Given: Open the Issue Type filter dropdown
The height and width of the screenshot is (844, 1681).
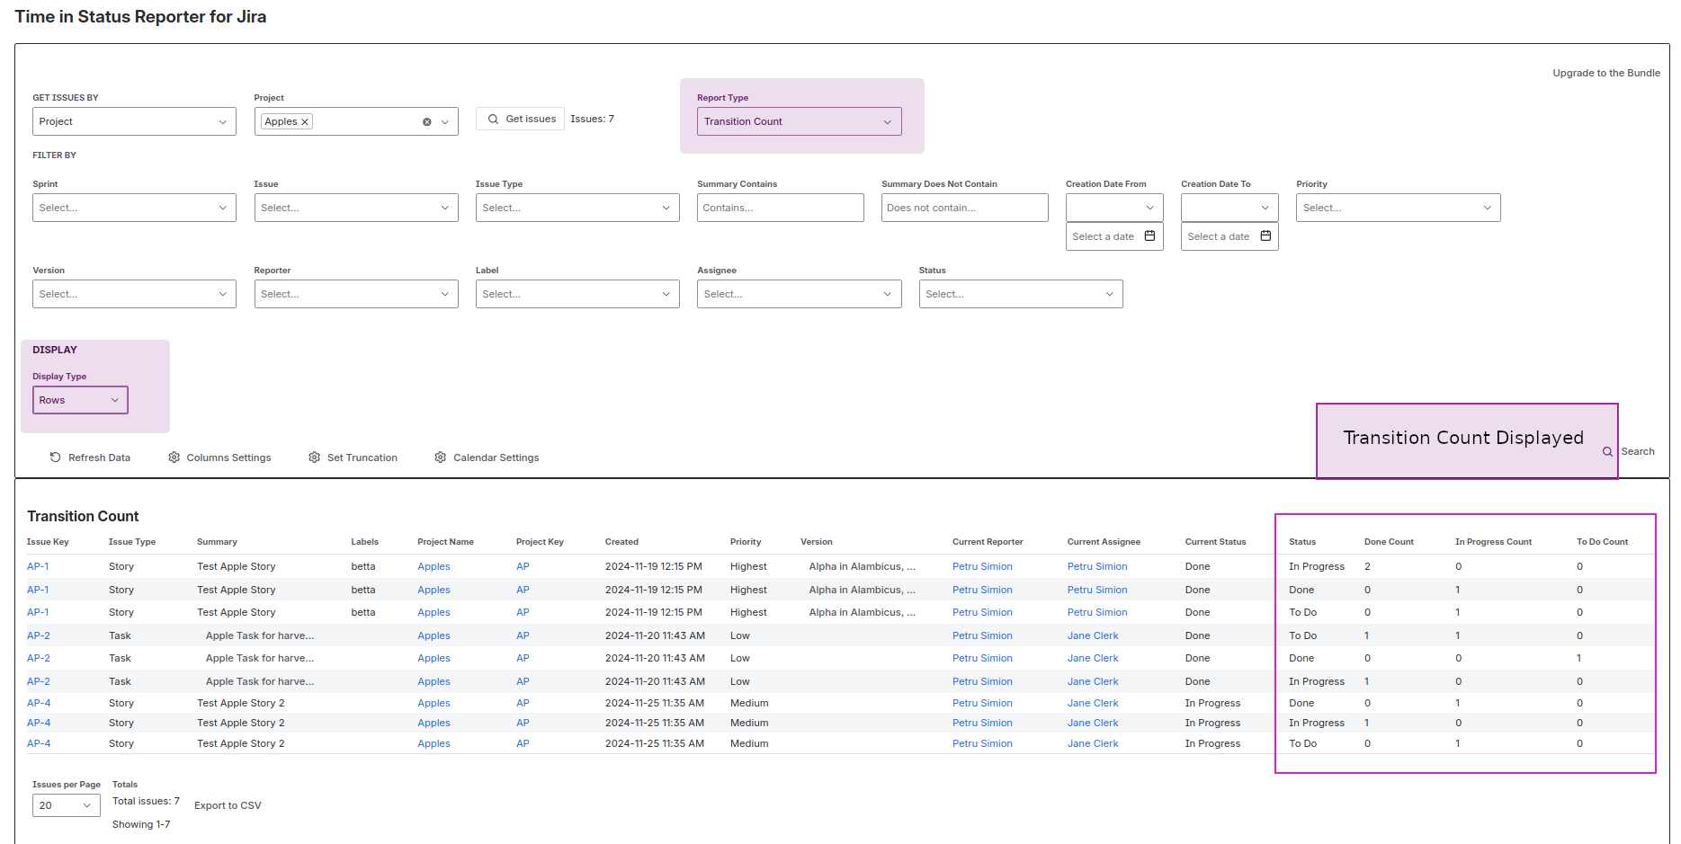Looking at the screenshot, I should 577,208.
